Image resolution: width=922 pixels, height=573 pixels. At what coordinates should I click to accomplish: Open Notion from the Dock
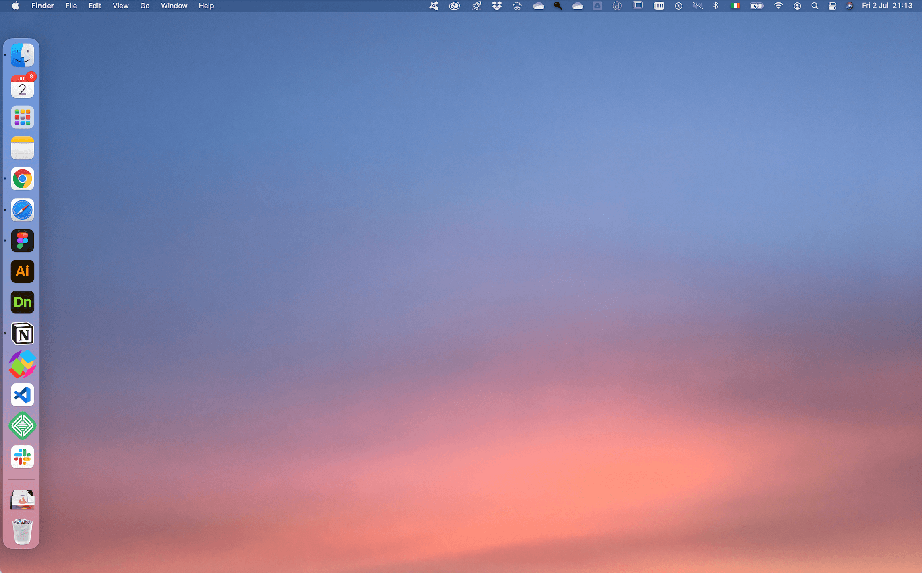click(22, 334)
